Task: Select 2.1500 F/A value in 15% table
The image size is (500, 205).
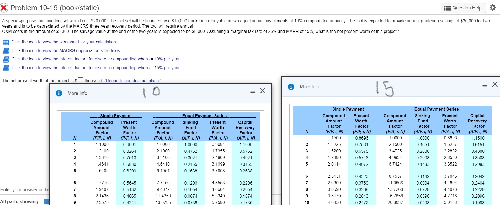Action: 395,145
